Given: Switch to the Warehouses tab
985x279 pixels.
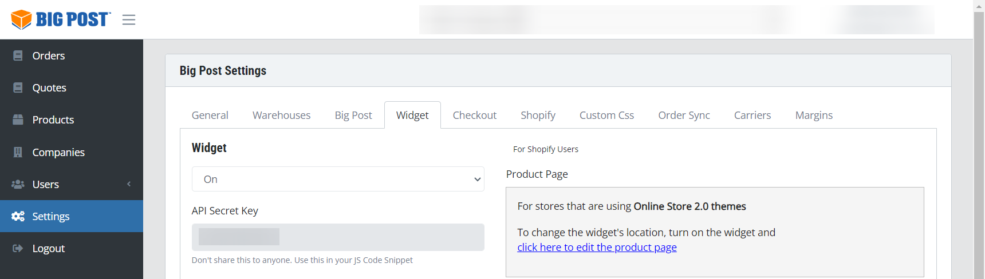Looking at the screenshot, I should point(282,115).
